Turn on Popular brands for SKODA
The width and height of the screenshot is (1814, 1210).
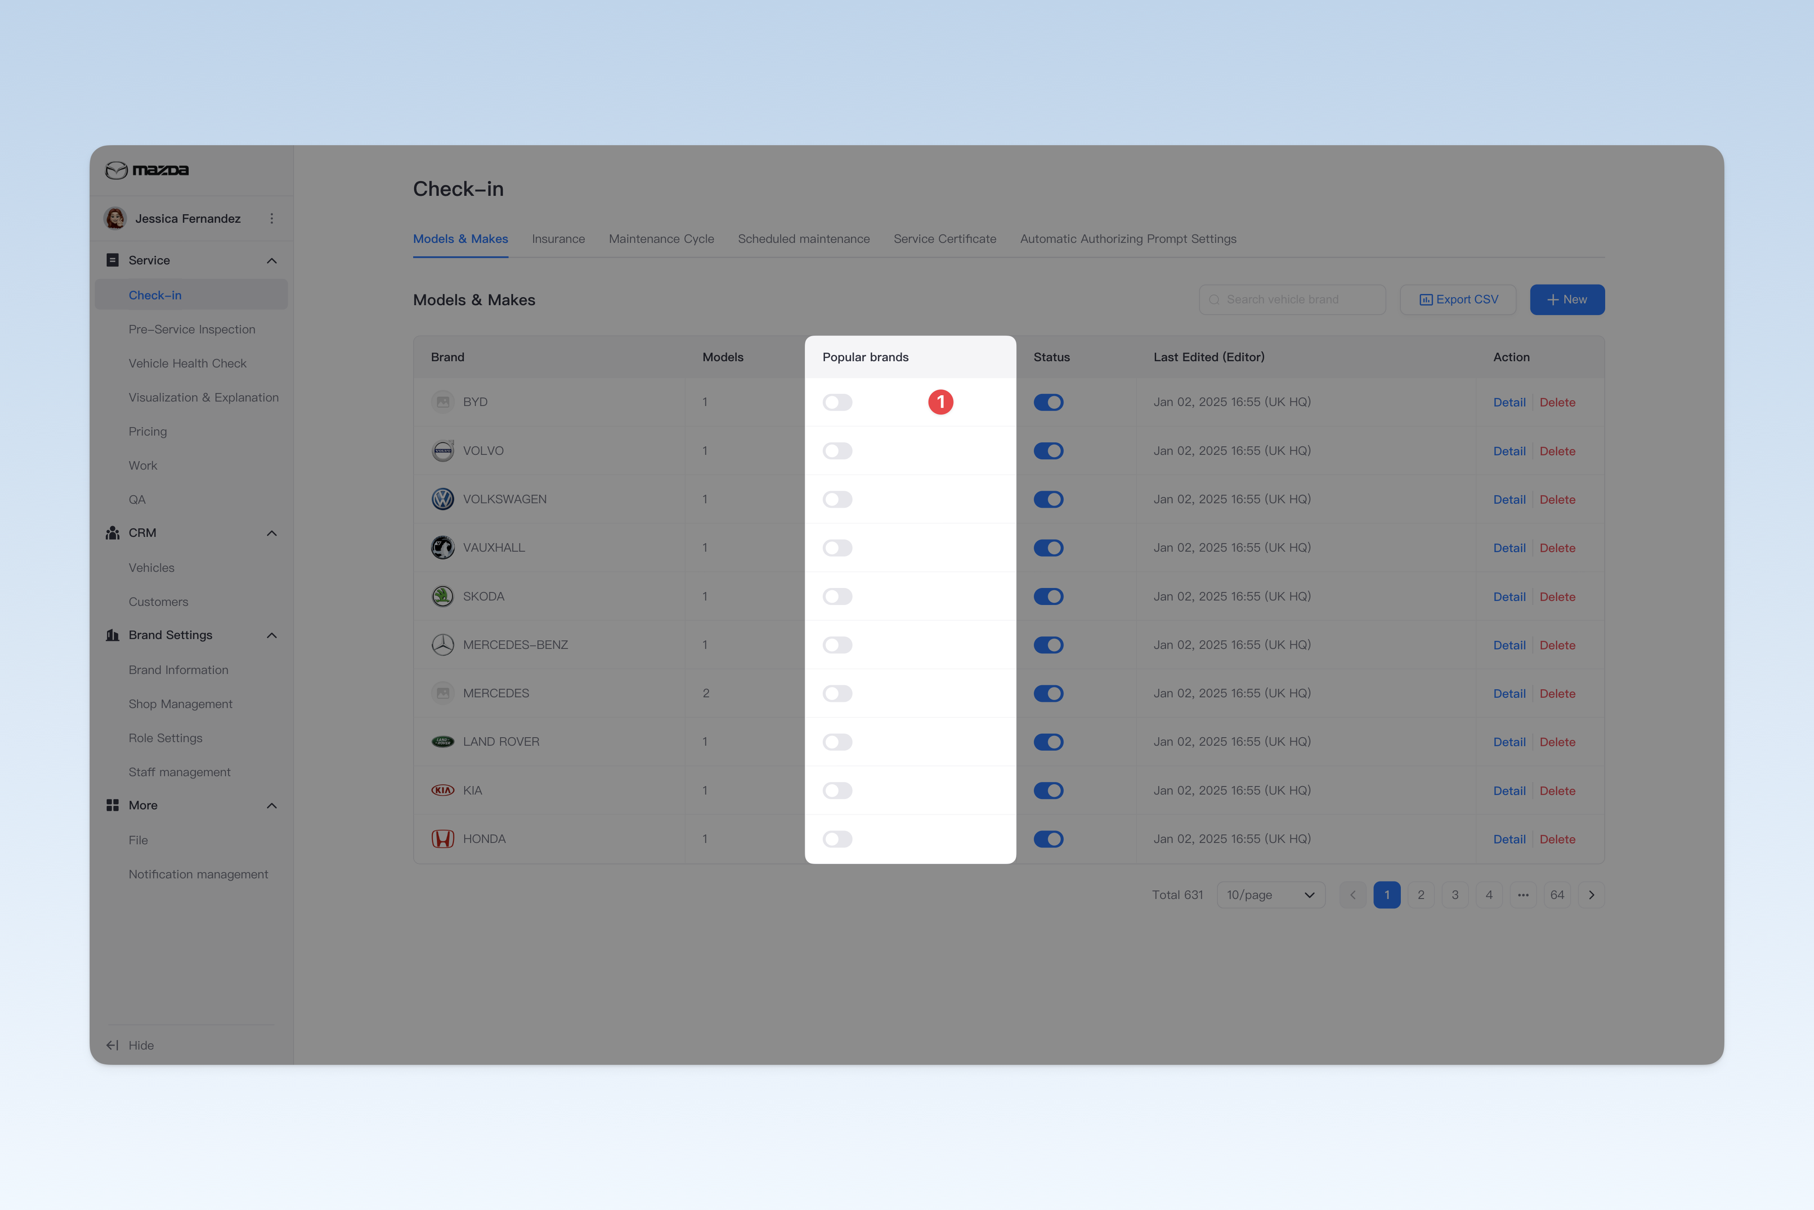click(x=837, y=596)
